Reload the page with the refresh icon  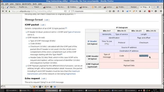click(69, 11)
